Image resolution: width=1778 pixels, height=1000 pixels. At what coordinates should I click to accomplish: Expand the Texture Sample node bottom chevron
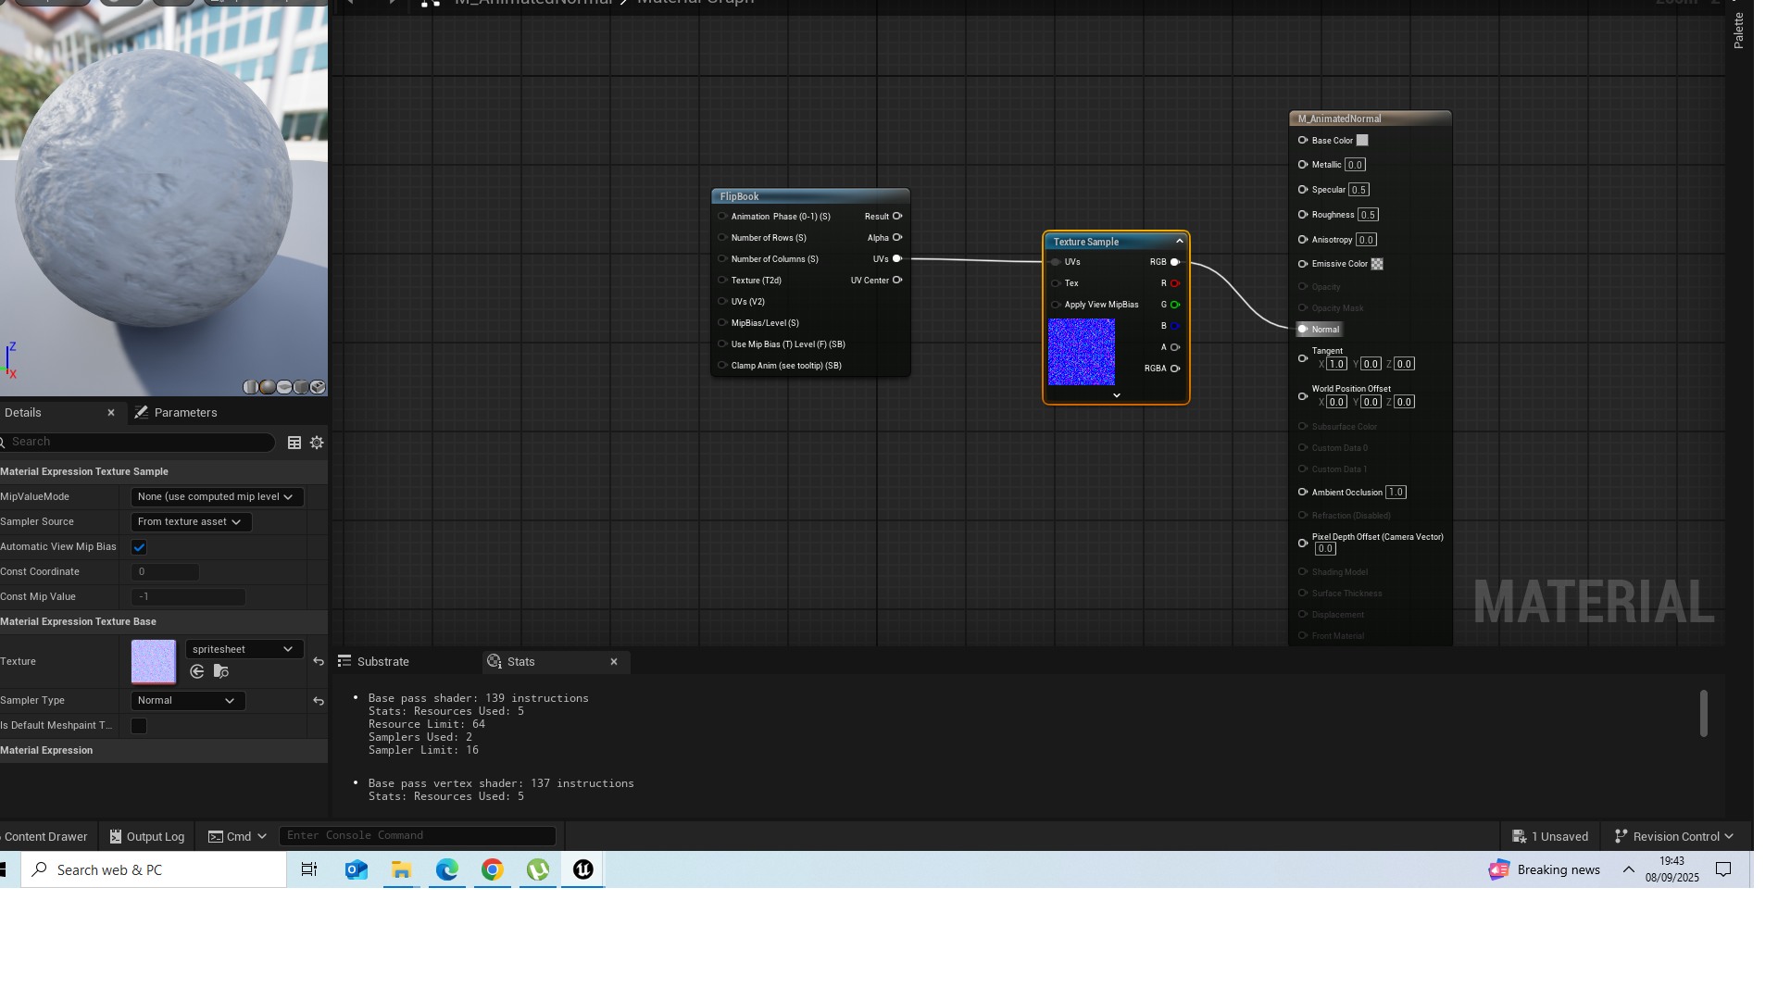coord(1117,395)
